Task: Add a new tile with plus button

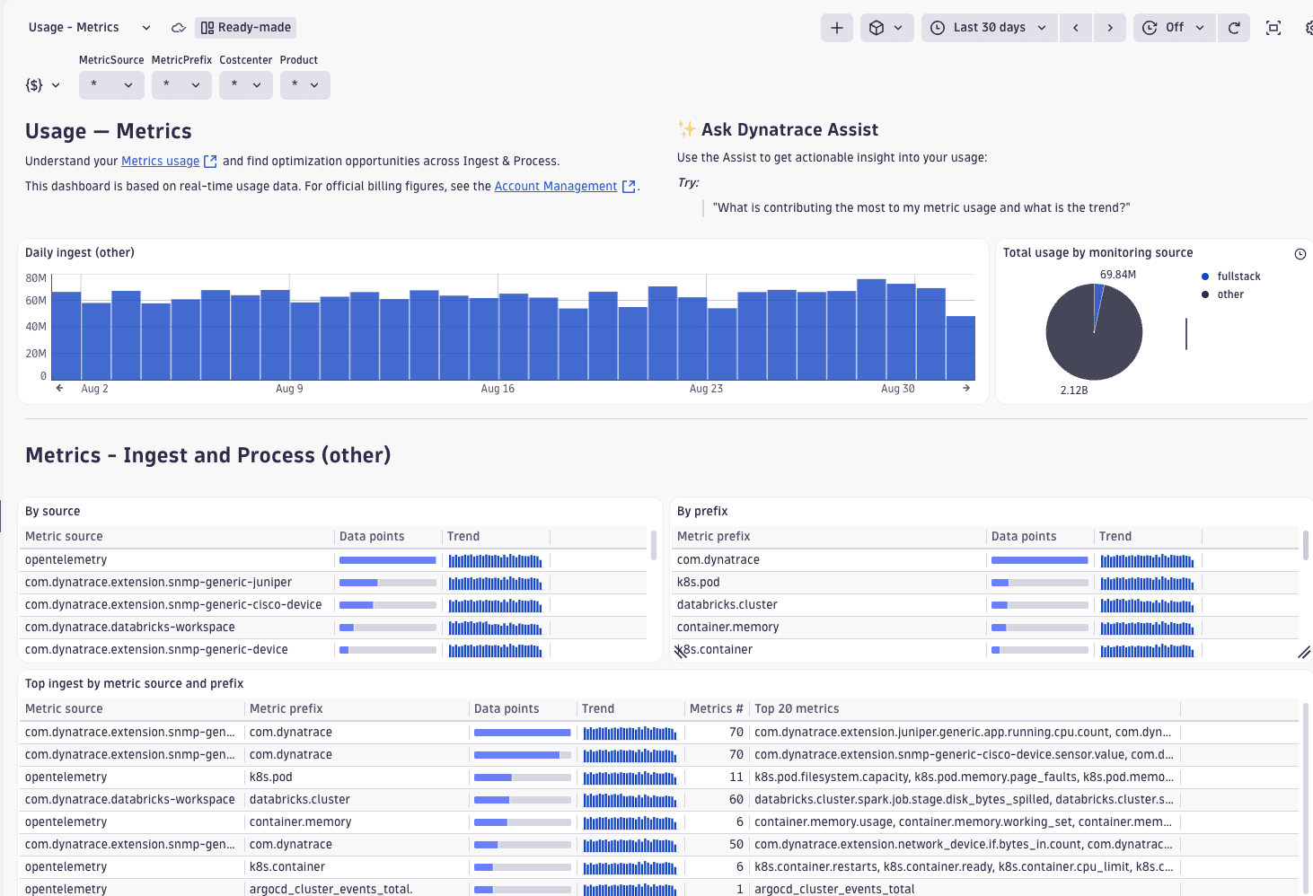Action: click(x=836, y=28)
